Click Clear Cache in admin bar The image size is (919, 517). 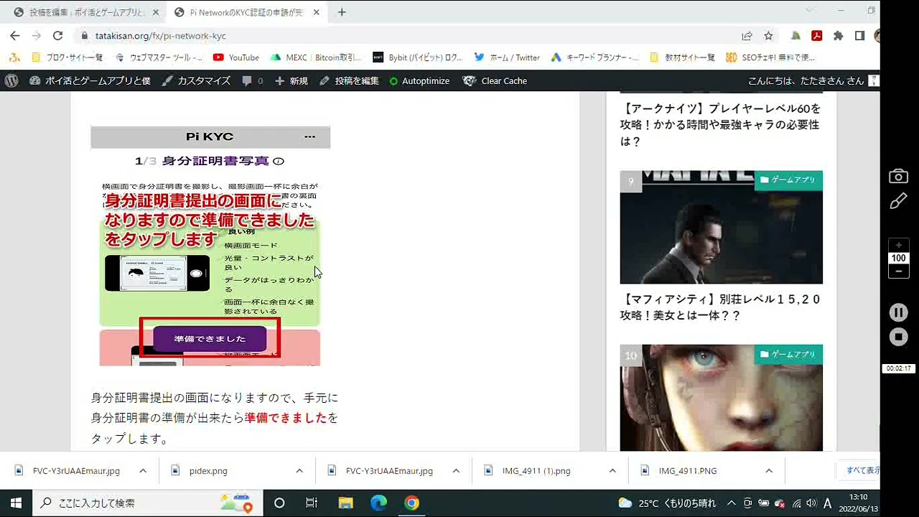(x=495, y=80)
